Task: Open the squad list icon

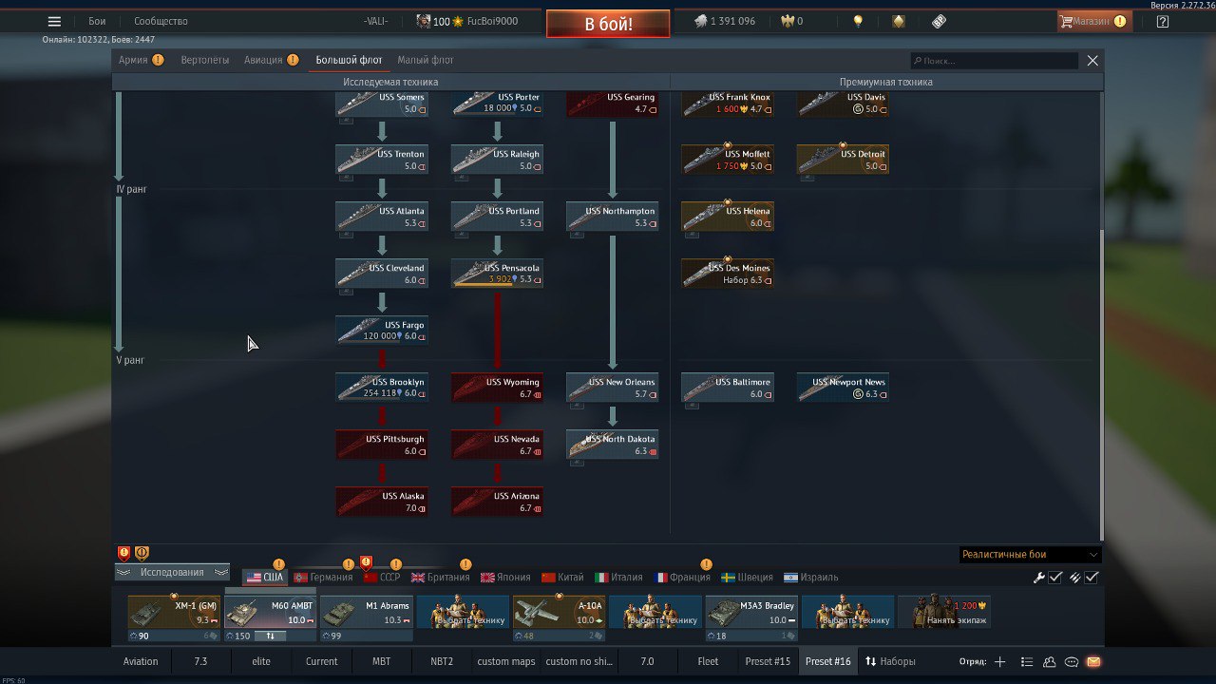Action: (1027, 661)
